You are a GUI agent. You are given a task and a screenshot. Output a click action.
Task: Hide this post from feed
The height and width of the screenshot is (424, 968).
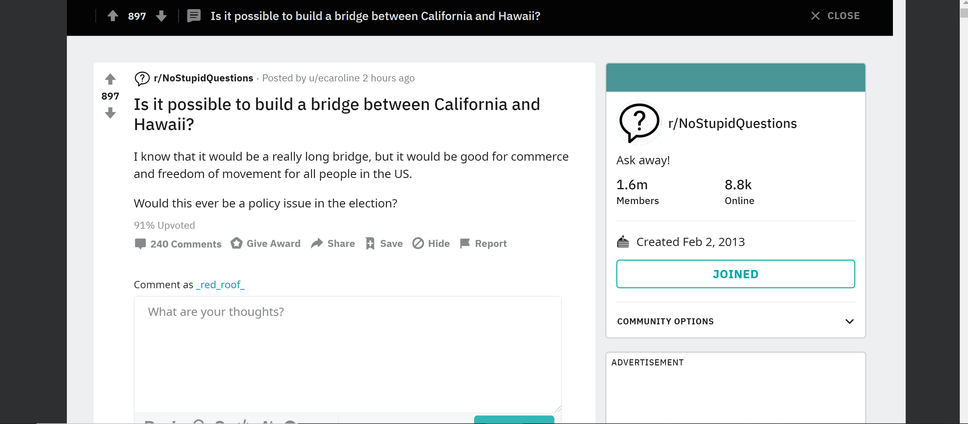point(431,243)
